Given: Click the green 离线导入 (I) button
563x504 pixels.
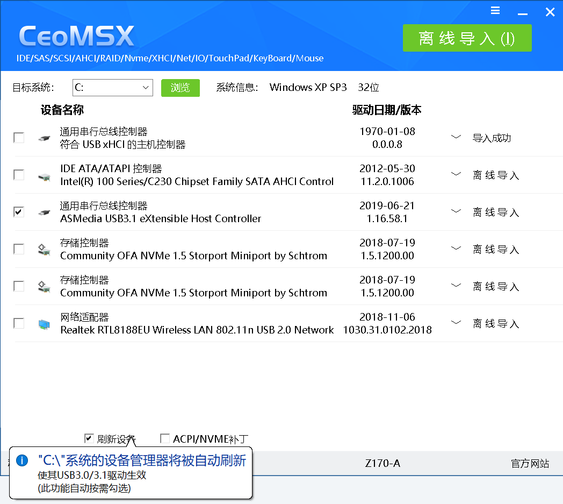Looking at the screenshot, I should 467,38.
